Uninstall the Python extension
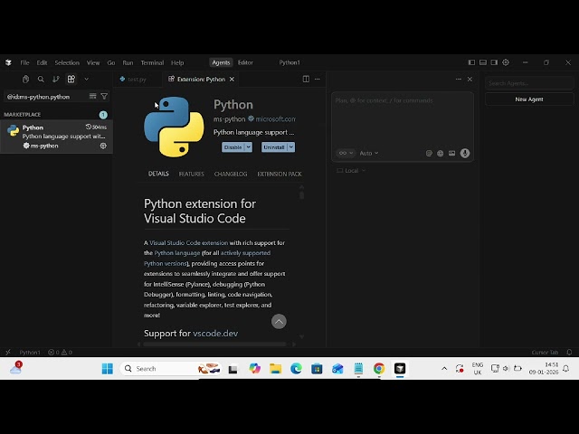Image resolution: width=579 pixels, height=434 pixels. 274,147
